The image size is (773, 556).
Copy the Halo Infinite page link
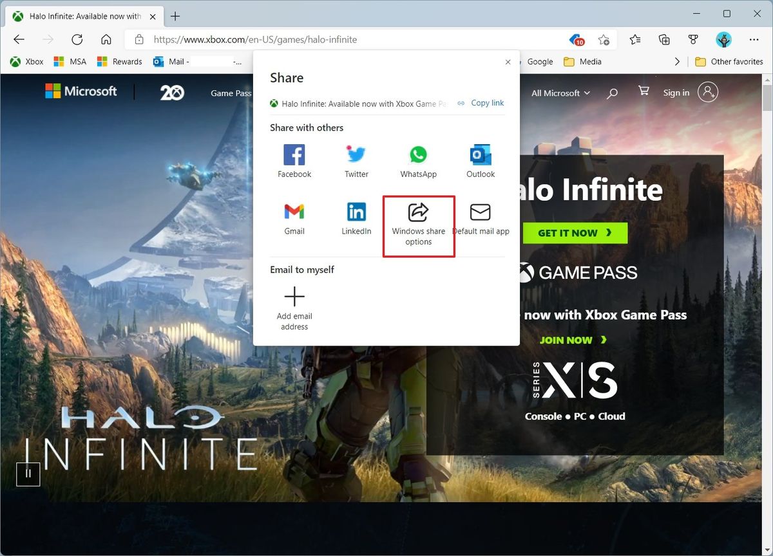481,102
